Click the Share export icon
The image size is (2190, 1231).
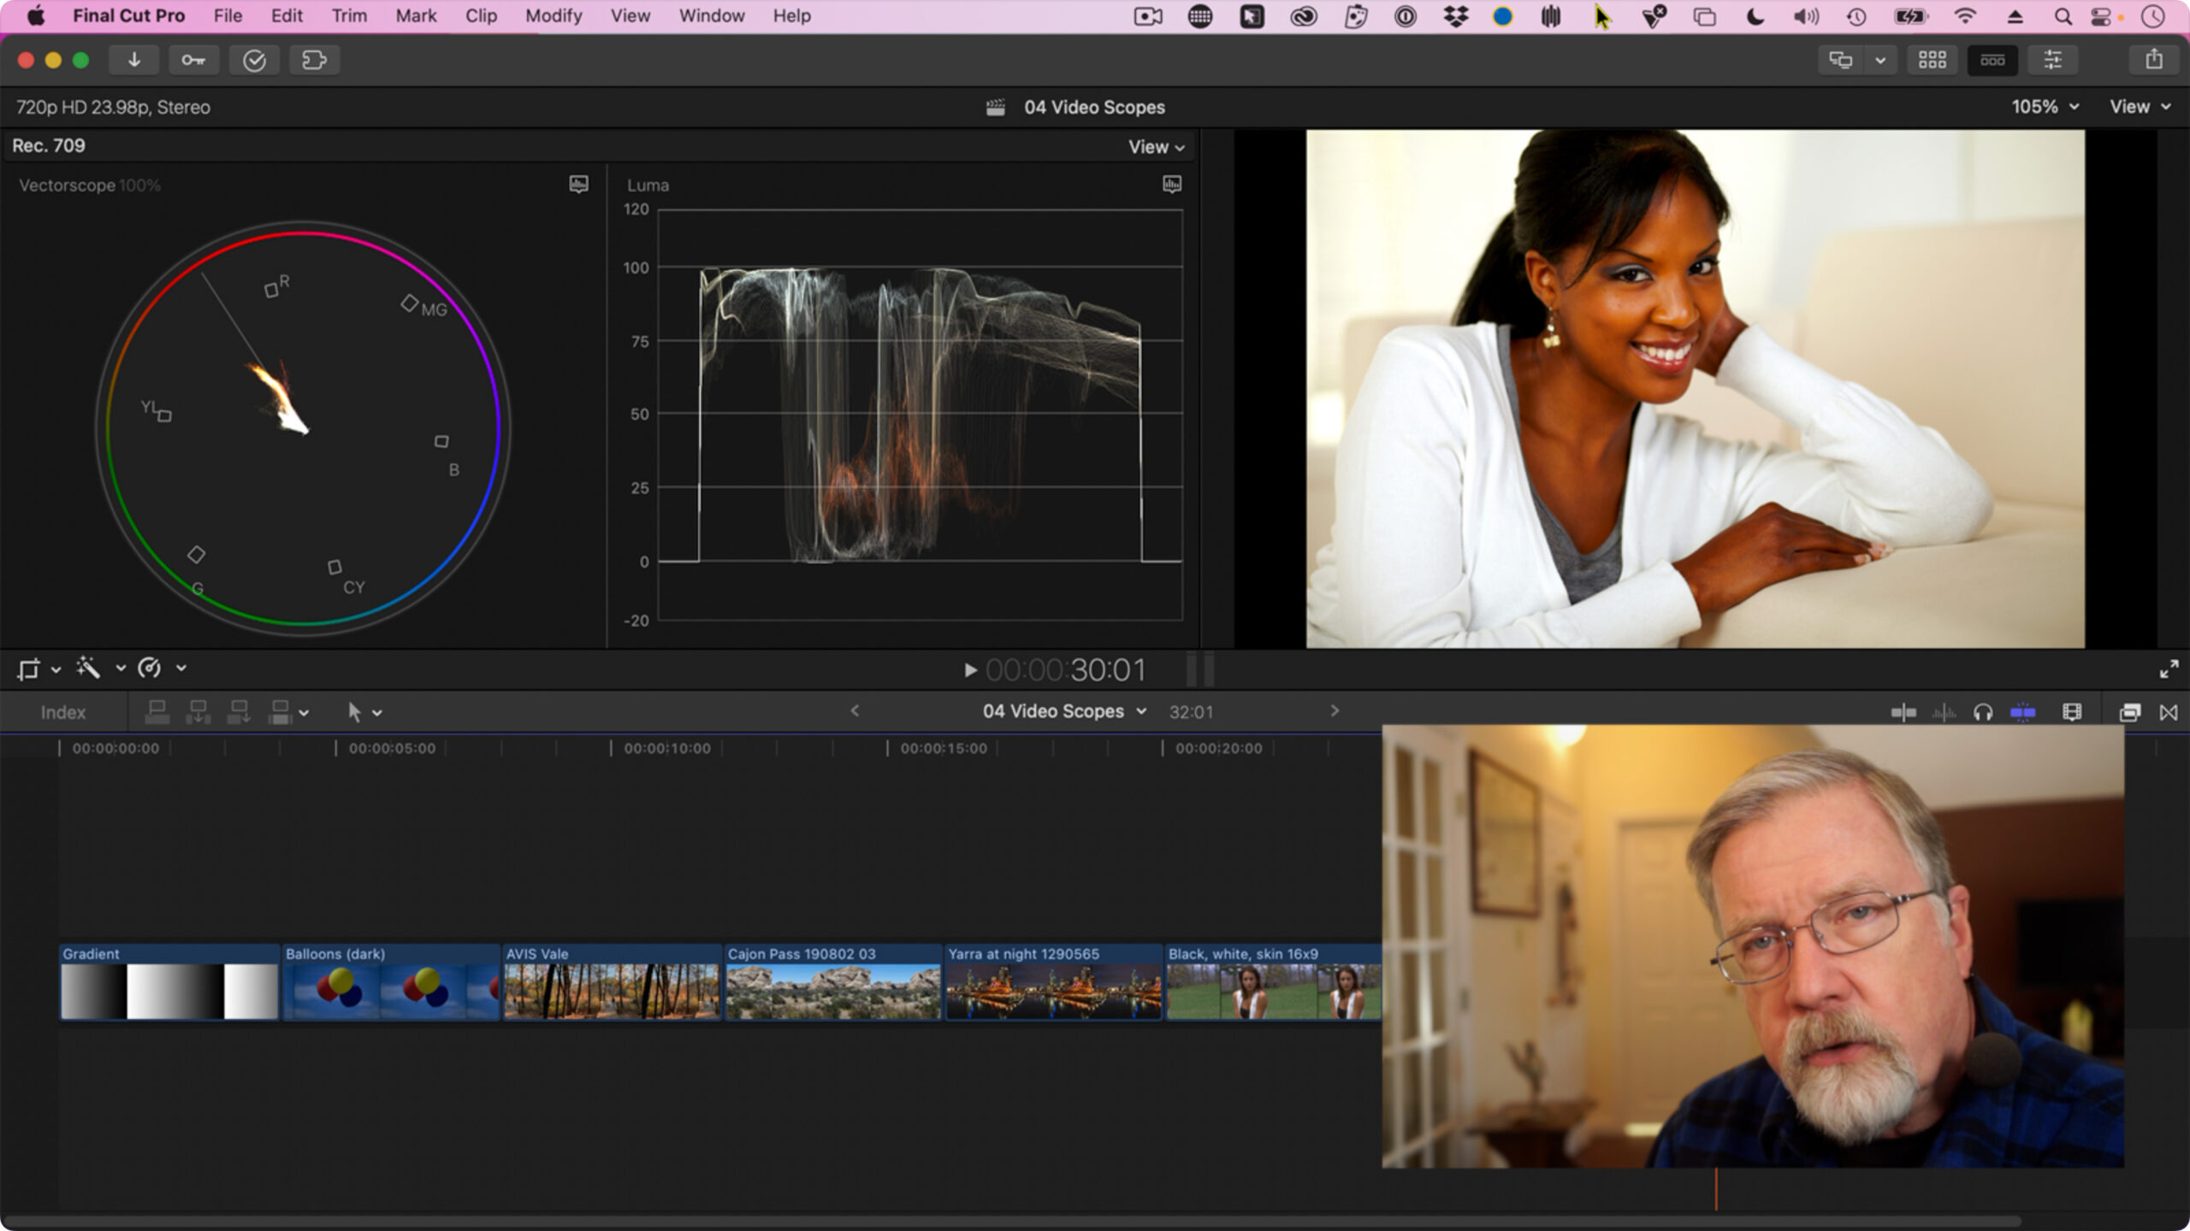tap(2154, 60)
